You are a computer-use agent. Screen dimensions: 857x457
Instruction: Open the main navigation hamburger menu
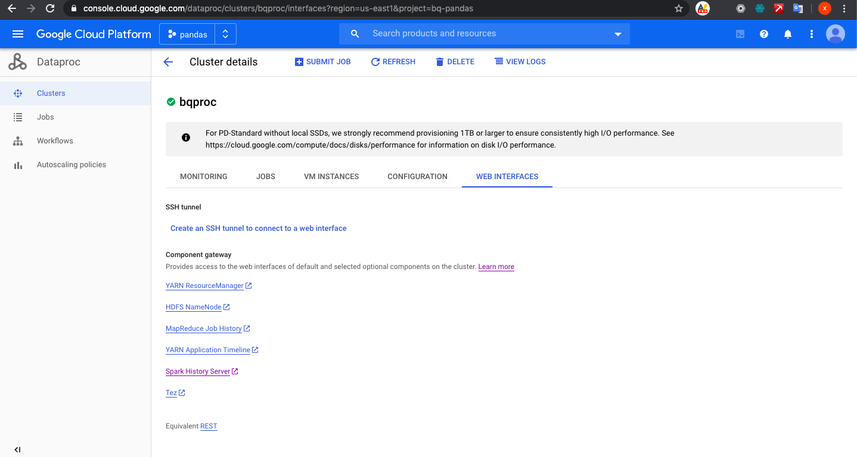click(x=17, y=34)
